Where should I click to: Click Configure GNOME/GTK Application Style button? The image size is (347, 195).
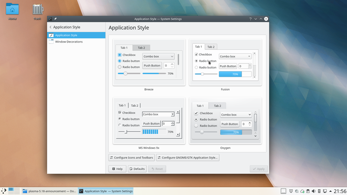[x=188, y=158]
